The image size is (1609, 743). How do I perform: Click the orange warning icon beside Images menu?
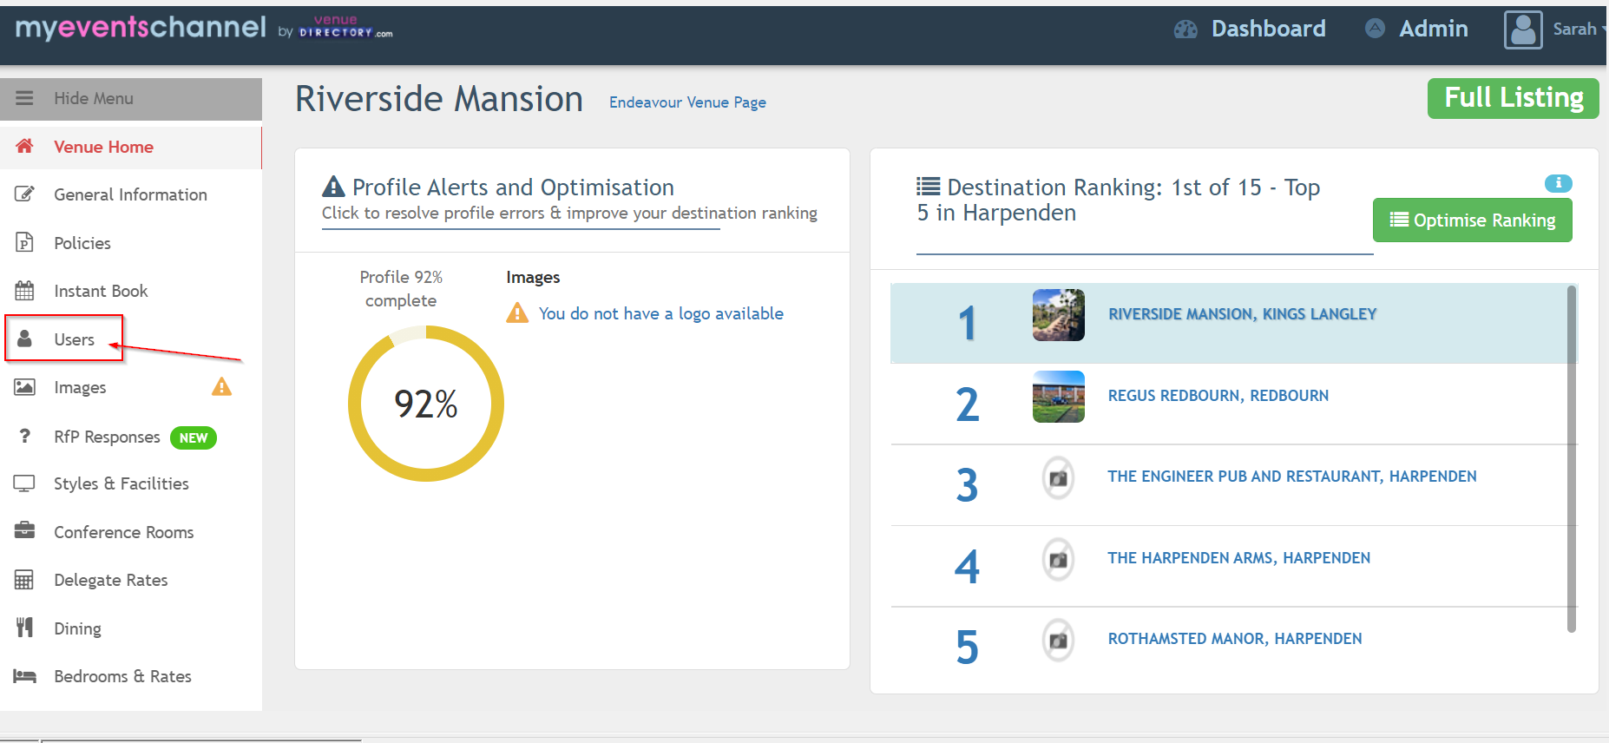click(221, 386)
